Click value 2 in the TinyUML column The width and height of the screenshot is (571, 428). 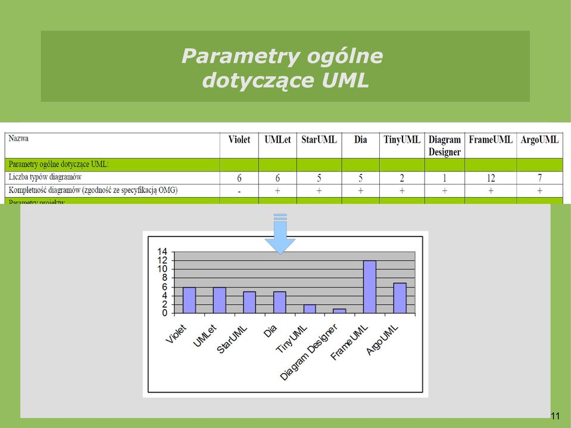tap(402, 178)
